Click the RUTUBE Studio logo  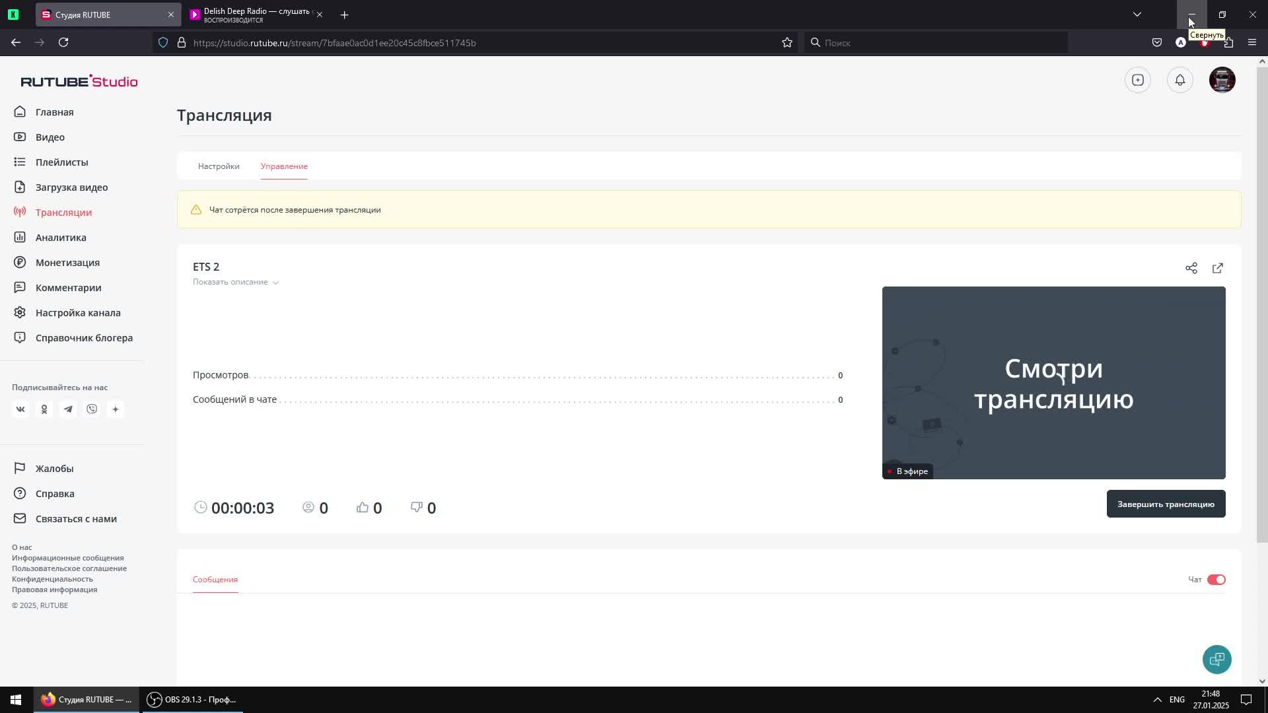[x=79, y=81]
